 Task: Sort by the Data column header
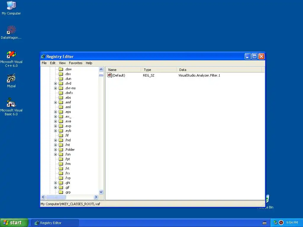pos(219,70)
